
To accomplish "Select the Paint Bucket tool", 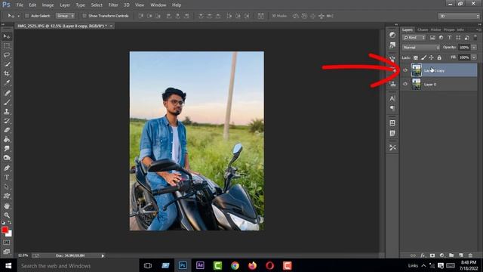I will point(7,139).
